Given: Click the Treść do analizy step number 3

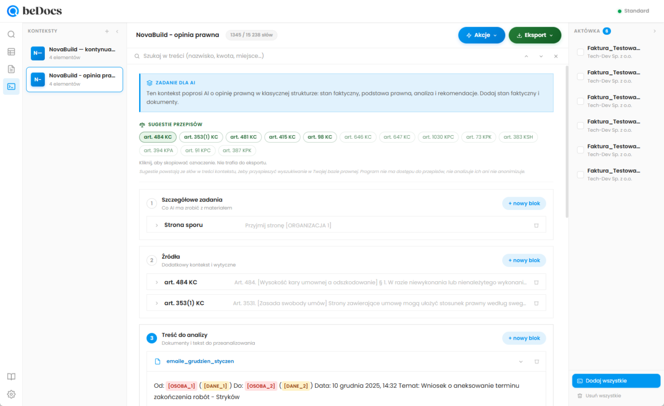Looking at the screenshot, I should 151,338.
